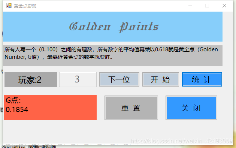Click the 黄金点游戏 window title text
Viewport: 236px width, 148px height.
(25, 6)
